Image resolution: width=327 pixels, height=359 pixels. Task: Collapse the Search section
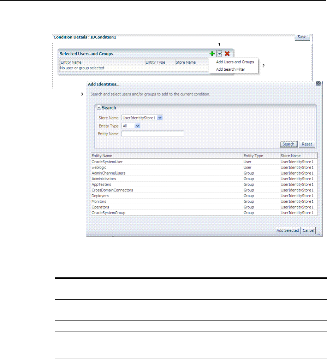point(99,107)
